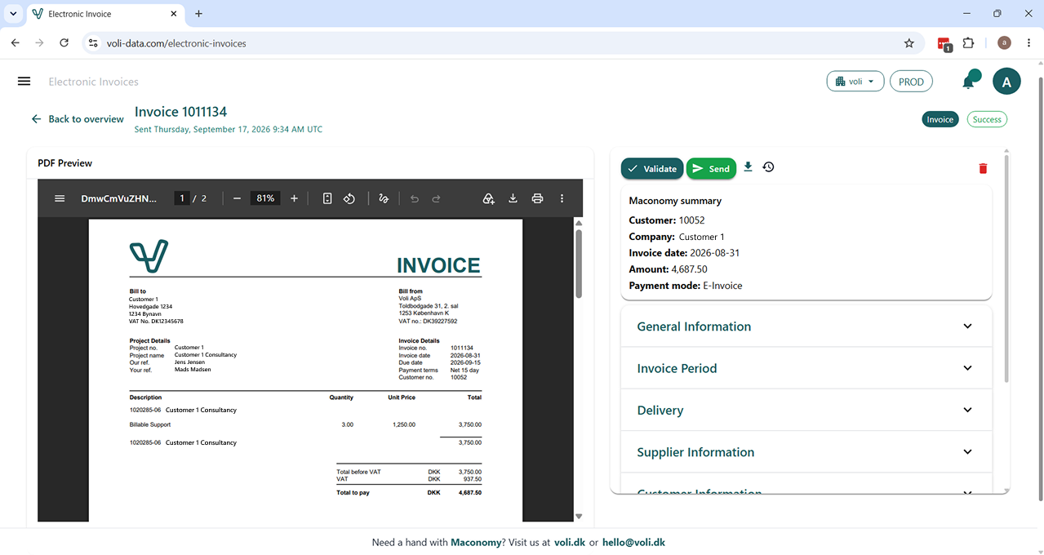Viewport: 1044px width, 555px height.
Task: Open the Chrome profile avatar
Action: click(1004, 43)
